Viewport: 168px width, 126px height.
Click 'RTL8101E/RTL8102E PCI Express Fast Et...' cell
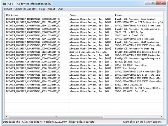[139, 52]
